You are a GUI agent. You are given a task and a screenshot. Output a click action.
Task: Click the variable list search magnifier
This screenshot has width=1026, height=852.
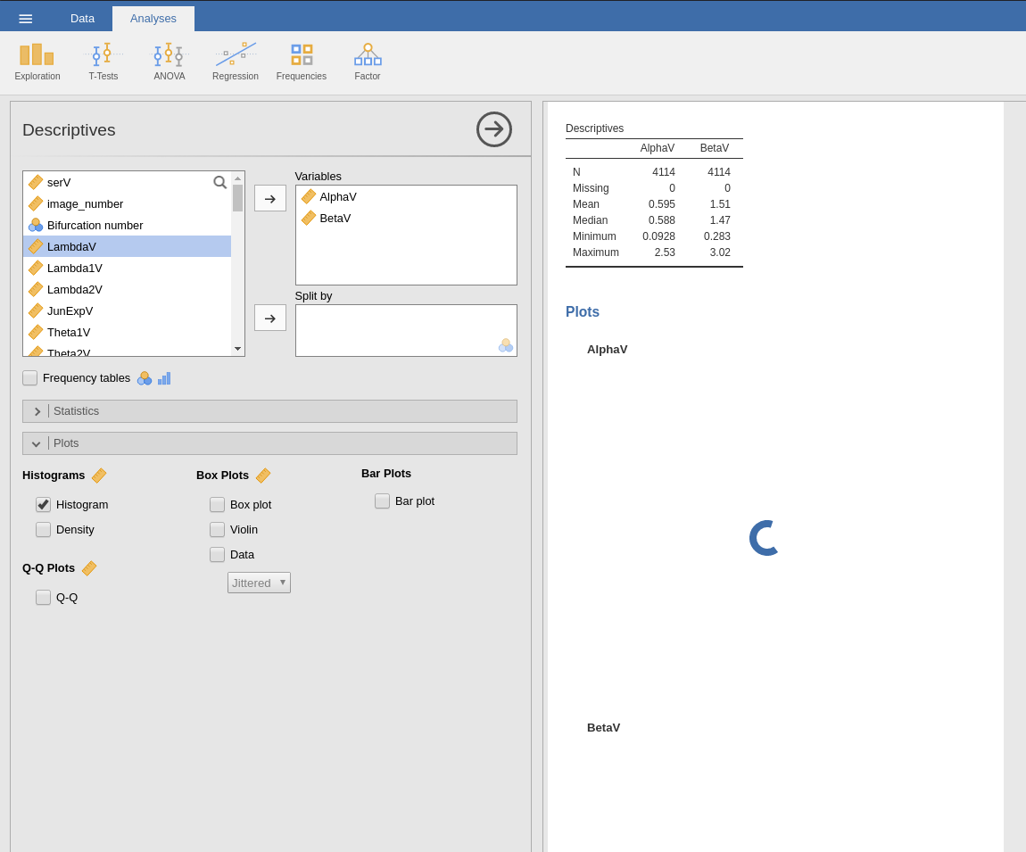pos(219,182)
